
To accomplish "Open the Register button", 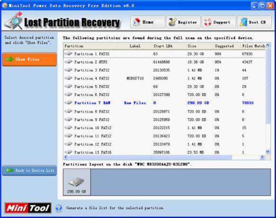I will tap(183, 22).
